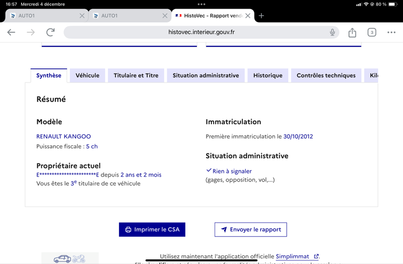Click the masked owner name E***E
The height and width of the screenshot is (264, 403).
click(x=68, y=174)
